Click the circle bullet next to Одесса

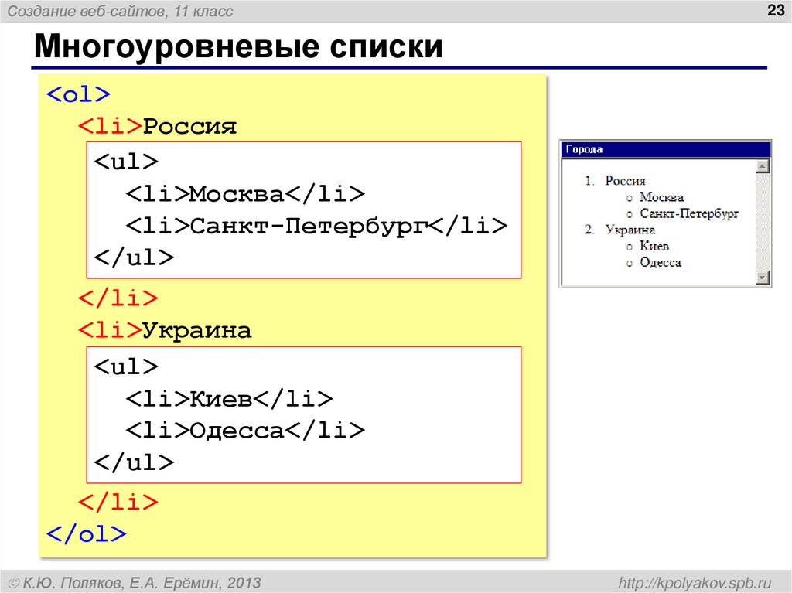[x=628, y=263]
